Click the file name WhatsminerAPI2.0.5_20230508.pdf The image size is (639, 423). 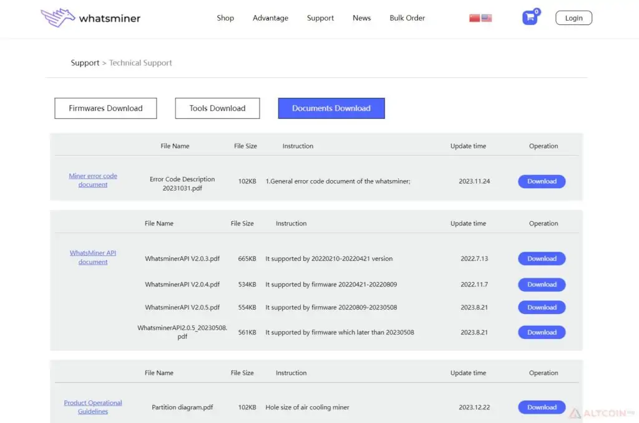click(182, 332)
